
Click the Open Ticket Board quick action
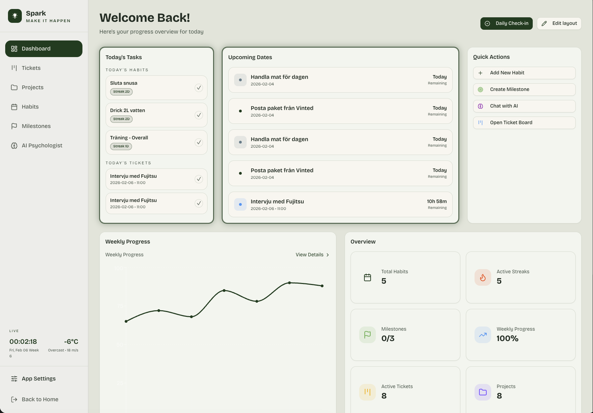tap(511, 122)
